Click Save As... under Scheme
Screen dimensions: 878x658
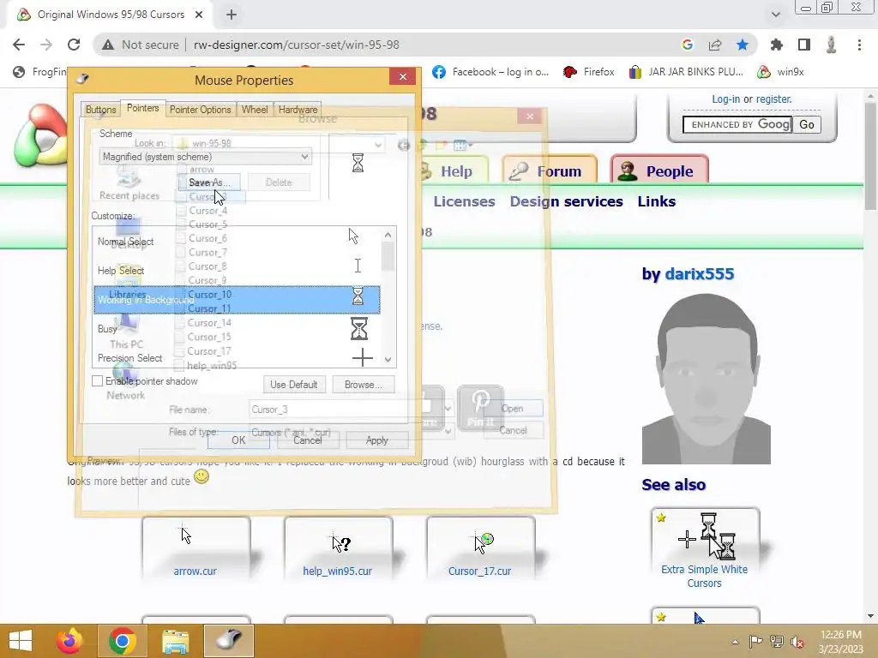point(209,182)
